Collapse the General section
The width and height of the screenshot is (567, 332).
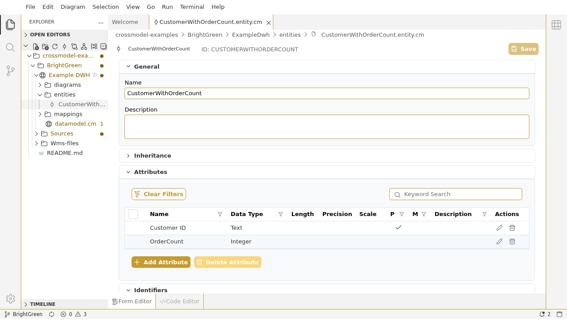coord(128,67)
